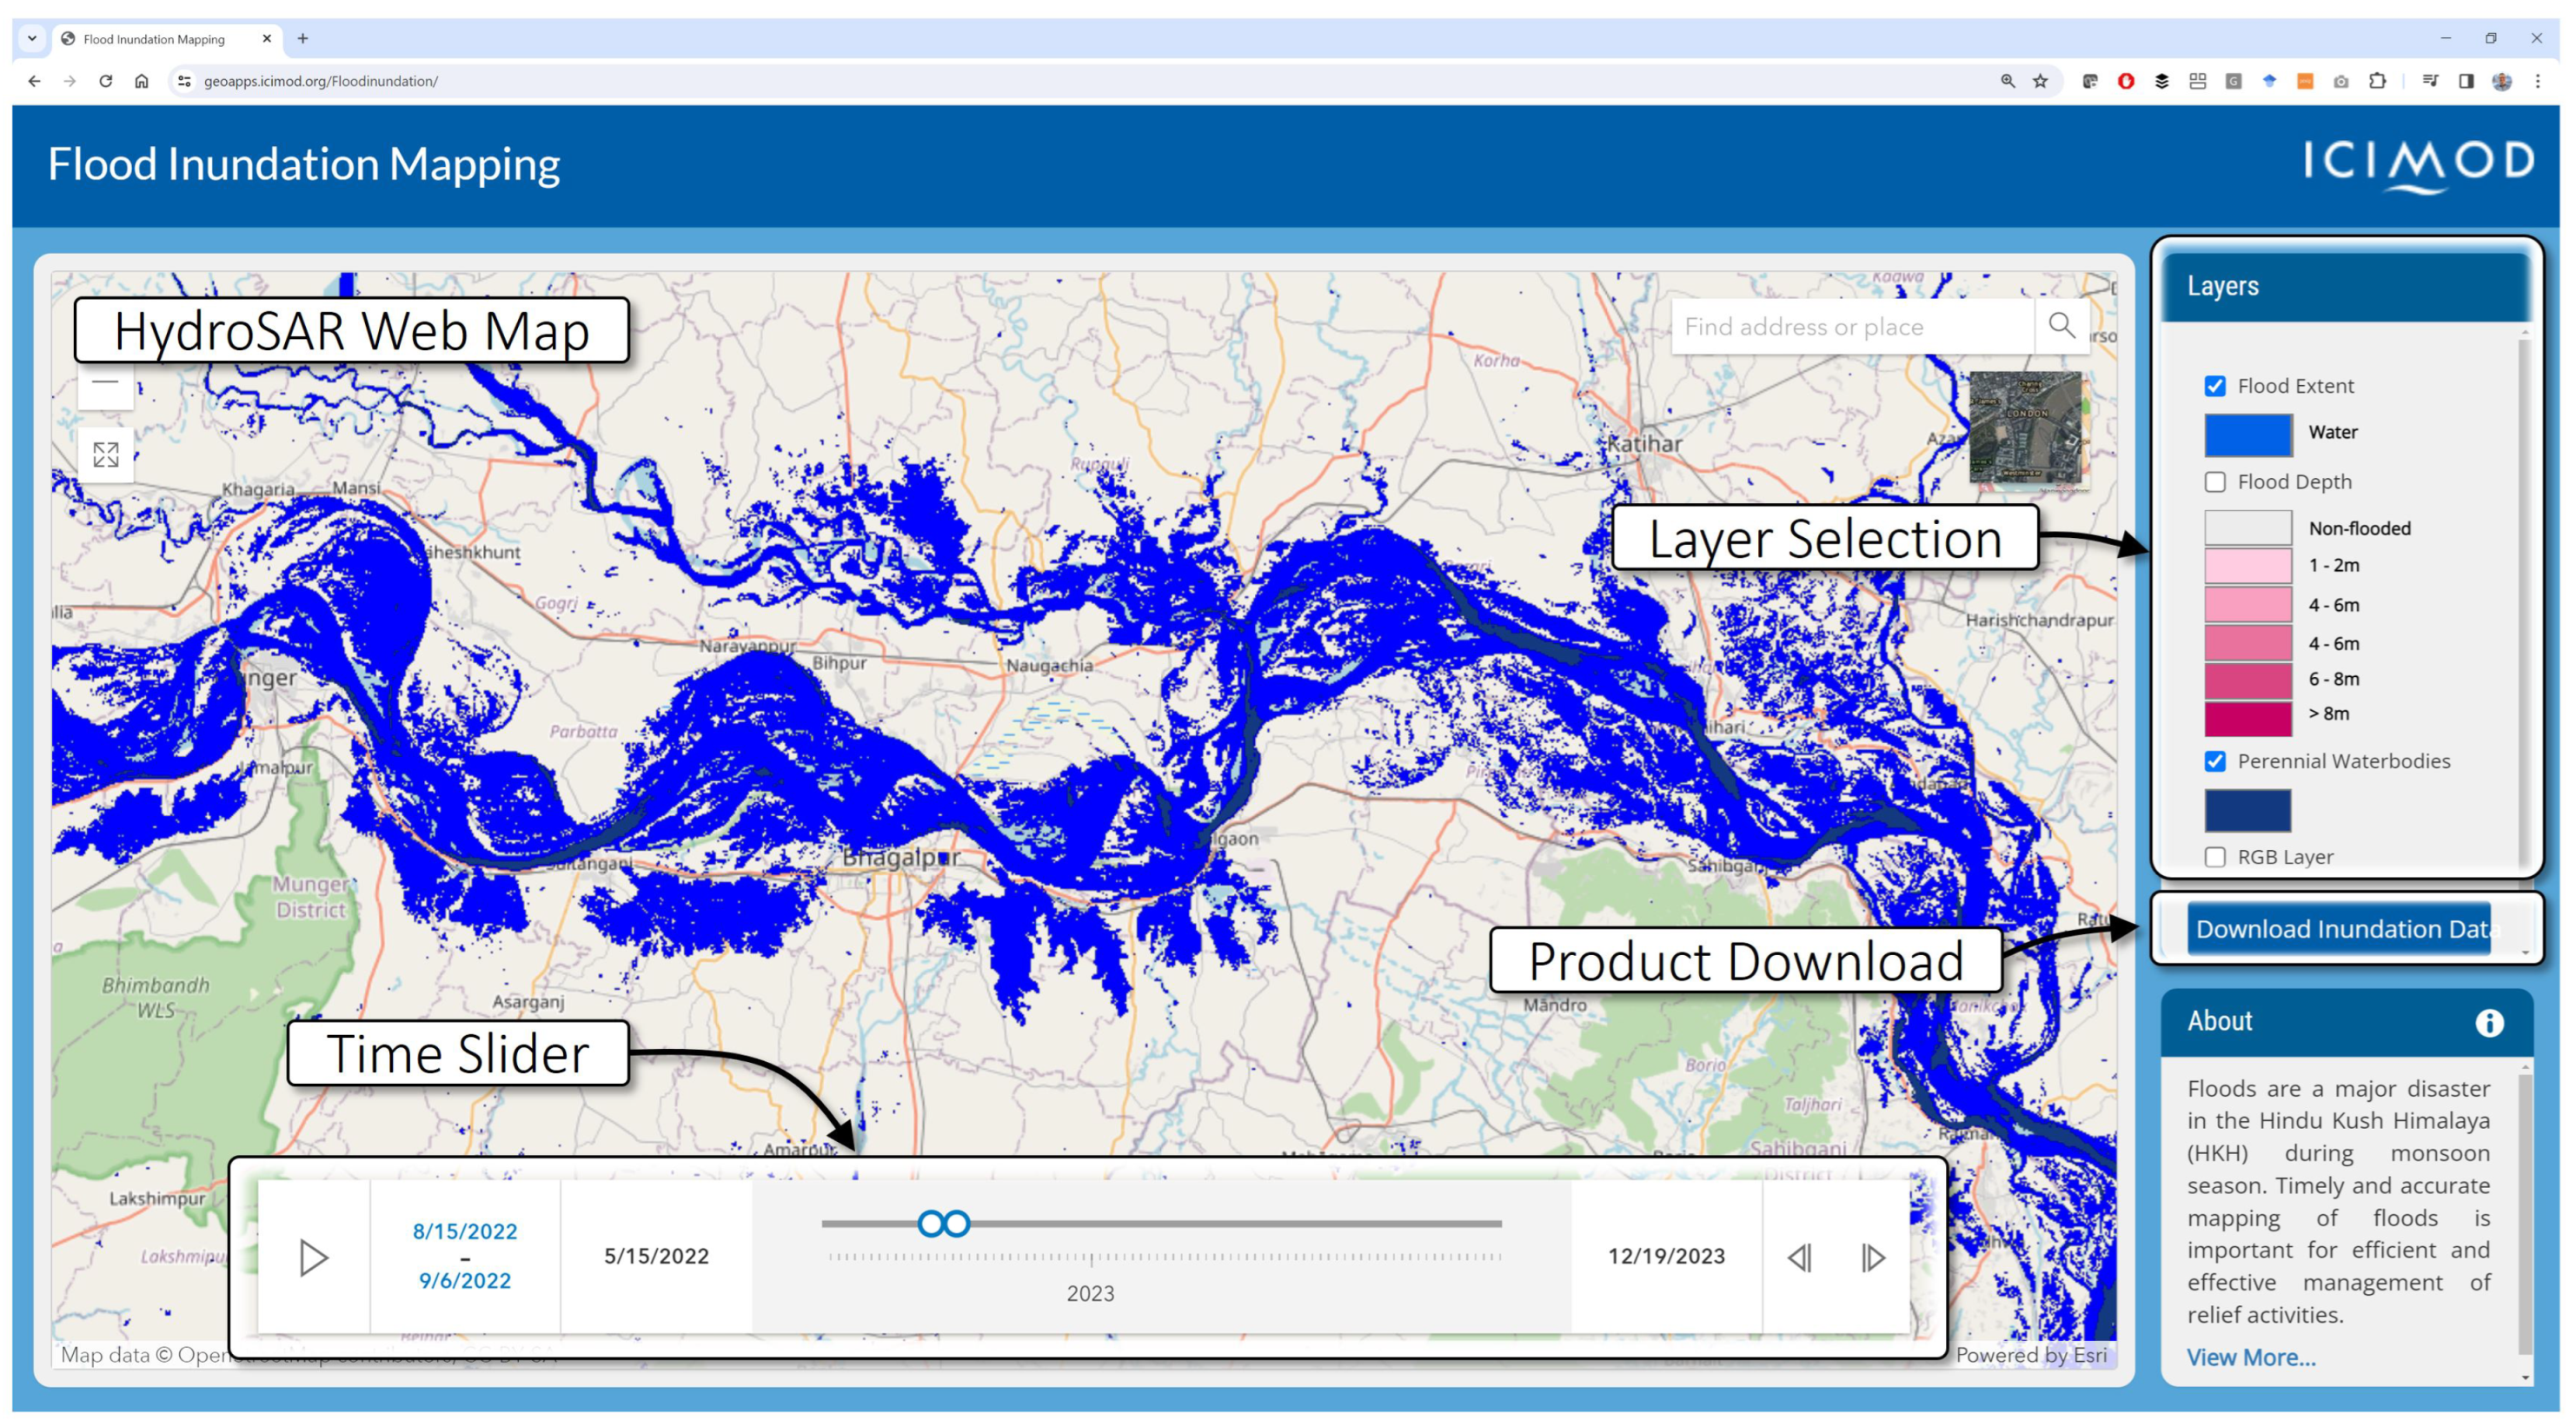
Task: Step to next time interval
Action: coord(1873,1257)
